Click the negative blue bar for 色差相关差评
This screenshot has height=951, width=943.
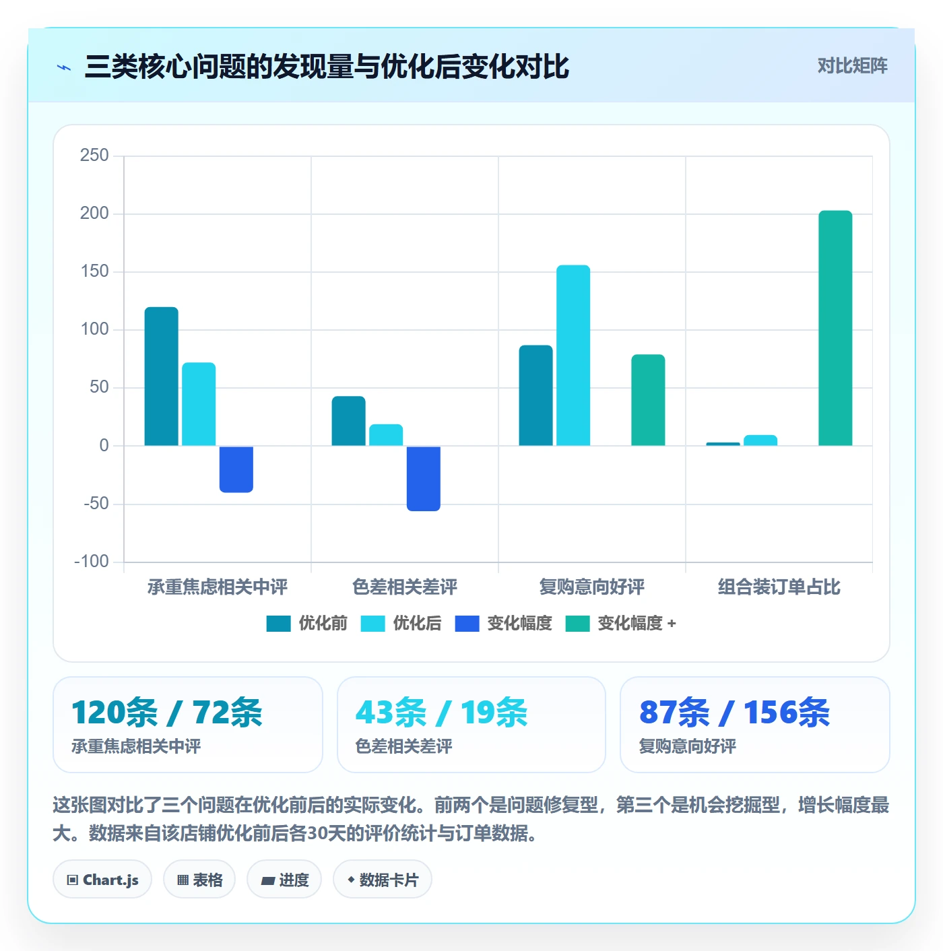[424, 479]
